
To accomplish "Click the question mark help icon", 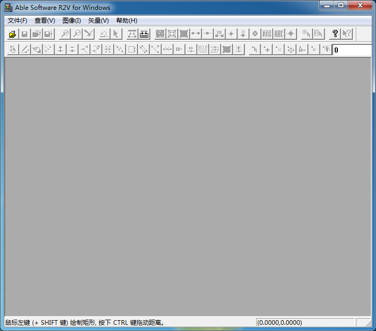I will coord(335,34).
